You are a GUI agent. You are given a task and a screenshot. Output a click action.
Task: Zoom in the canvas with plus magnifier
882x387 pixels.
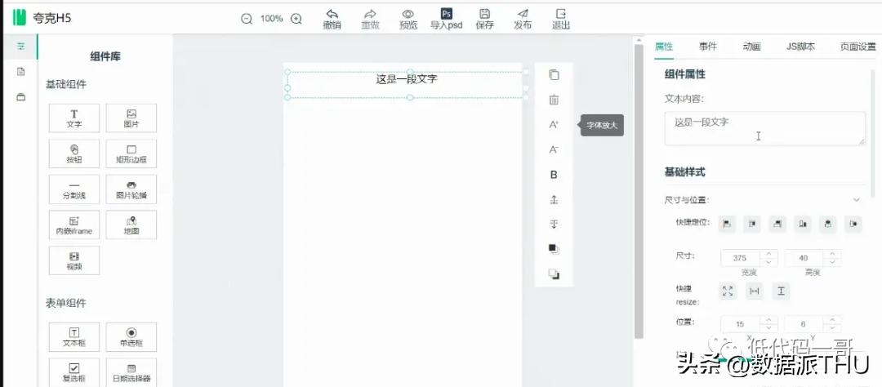click(296, 19)
